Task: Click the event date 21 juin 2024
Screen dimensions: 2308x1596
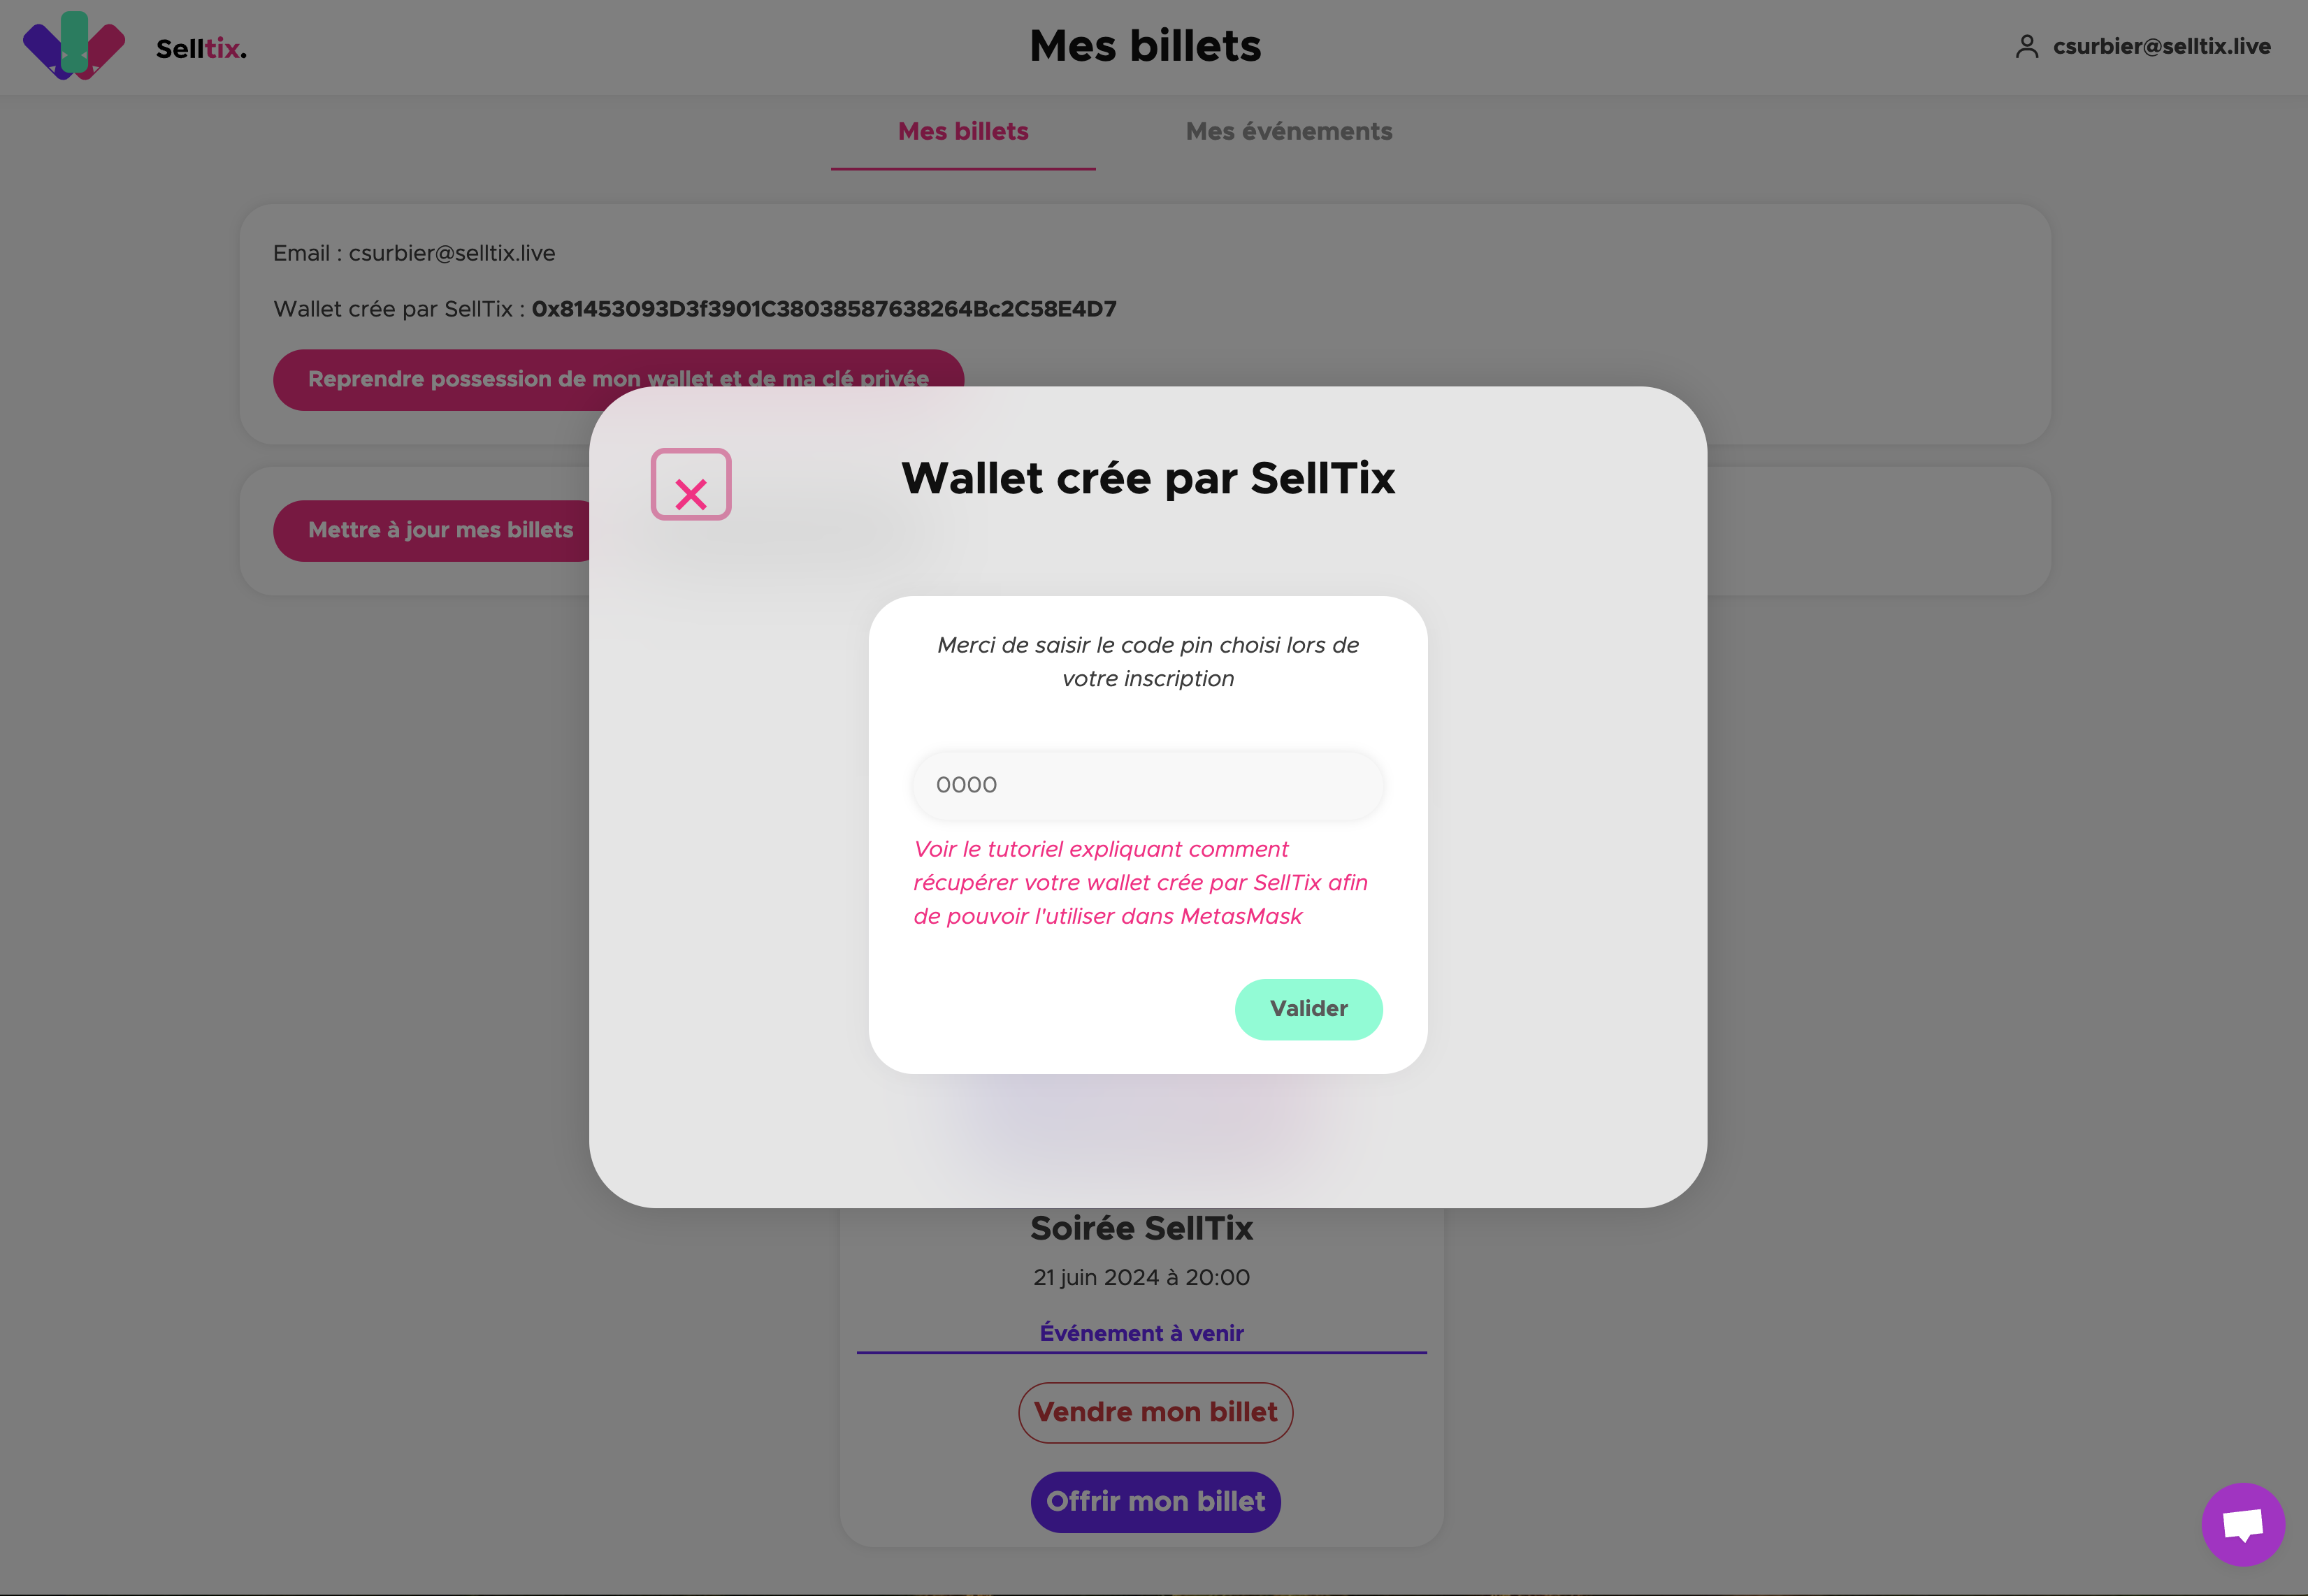Action: pos(1141,1277)
